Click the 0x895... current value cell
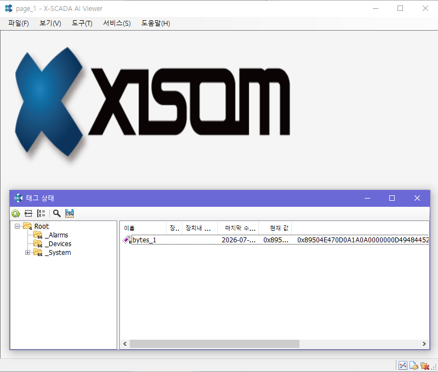 click(x=276, y=240)
